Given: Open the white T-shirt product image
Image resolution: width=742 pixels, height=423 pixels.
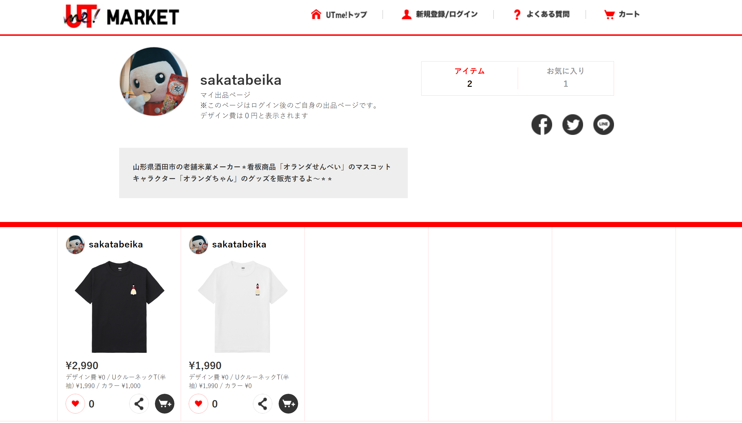Looking at the screenshot, I should click(x=243, y=306).
